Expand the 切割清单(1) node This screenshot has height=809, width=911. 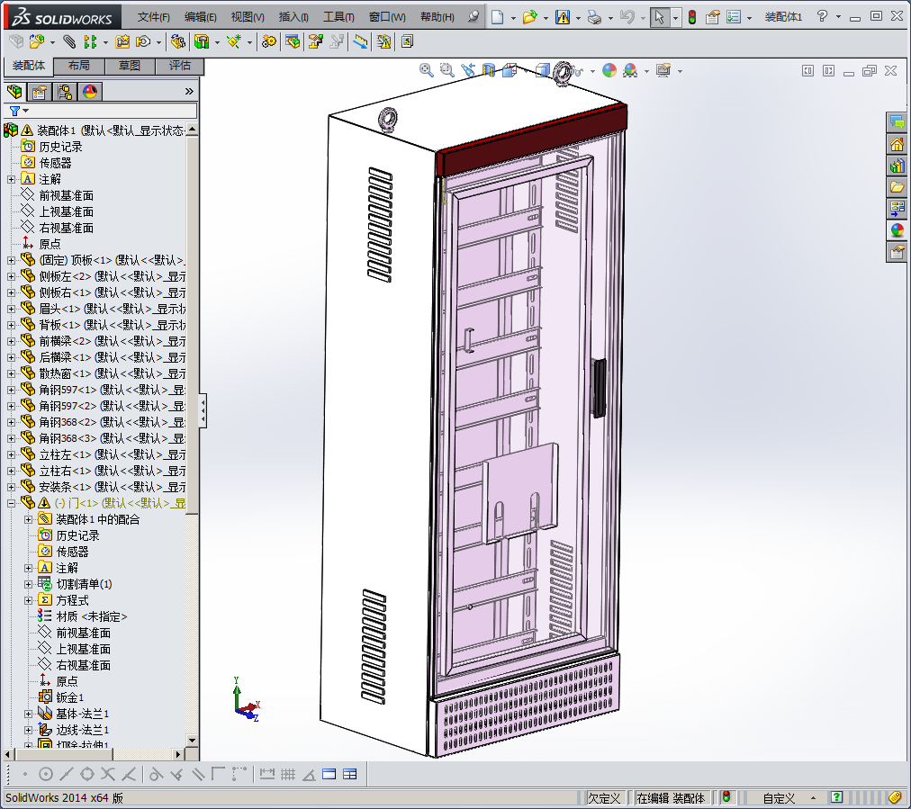[28, 584]
